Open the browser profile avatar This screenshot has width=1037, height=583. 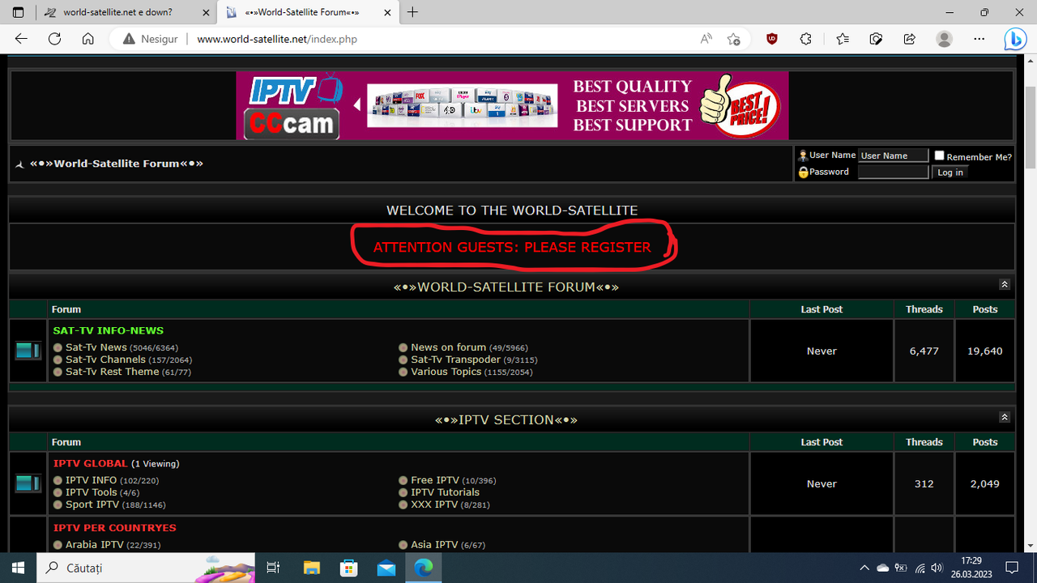click(944, 39)
